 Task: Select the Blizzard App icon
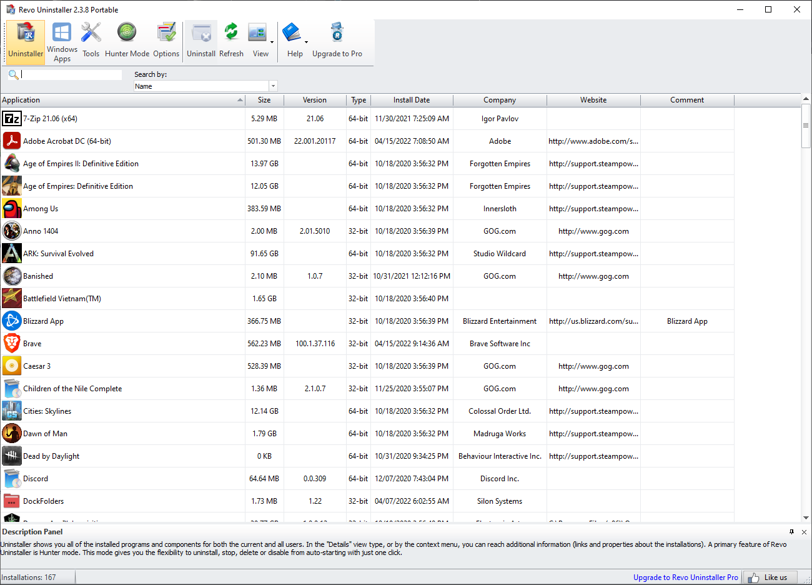(x=12, y=321)
